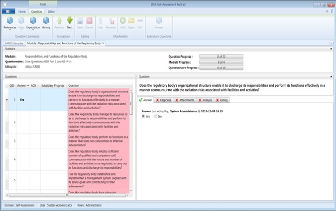
Task: Collapse the Statistics panel
Action: [331, 49]
